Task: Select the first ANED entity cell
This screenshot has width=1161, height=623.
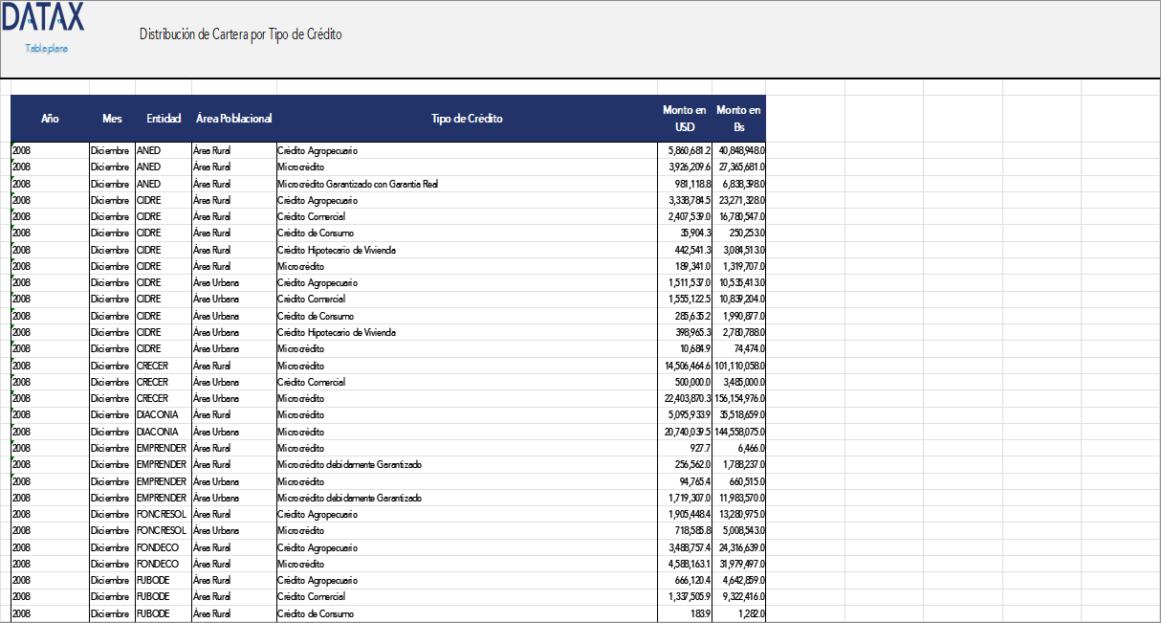Action: pos(149,150)
